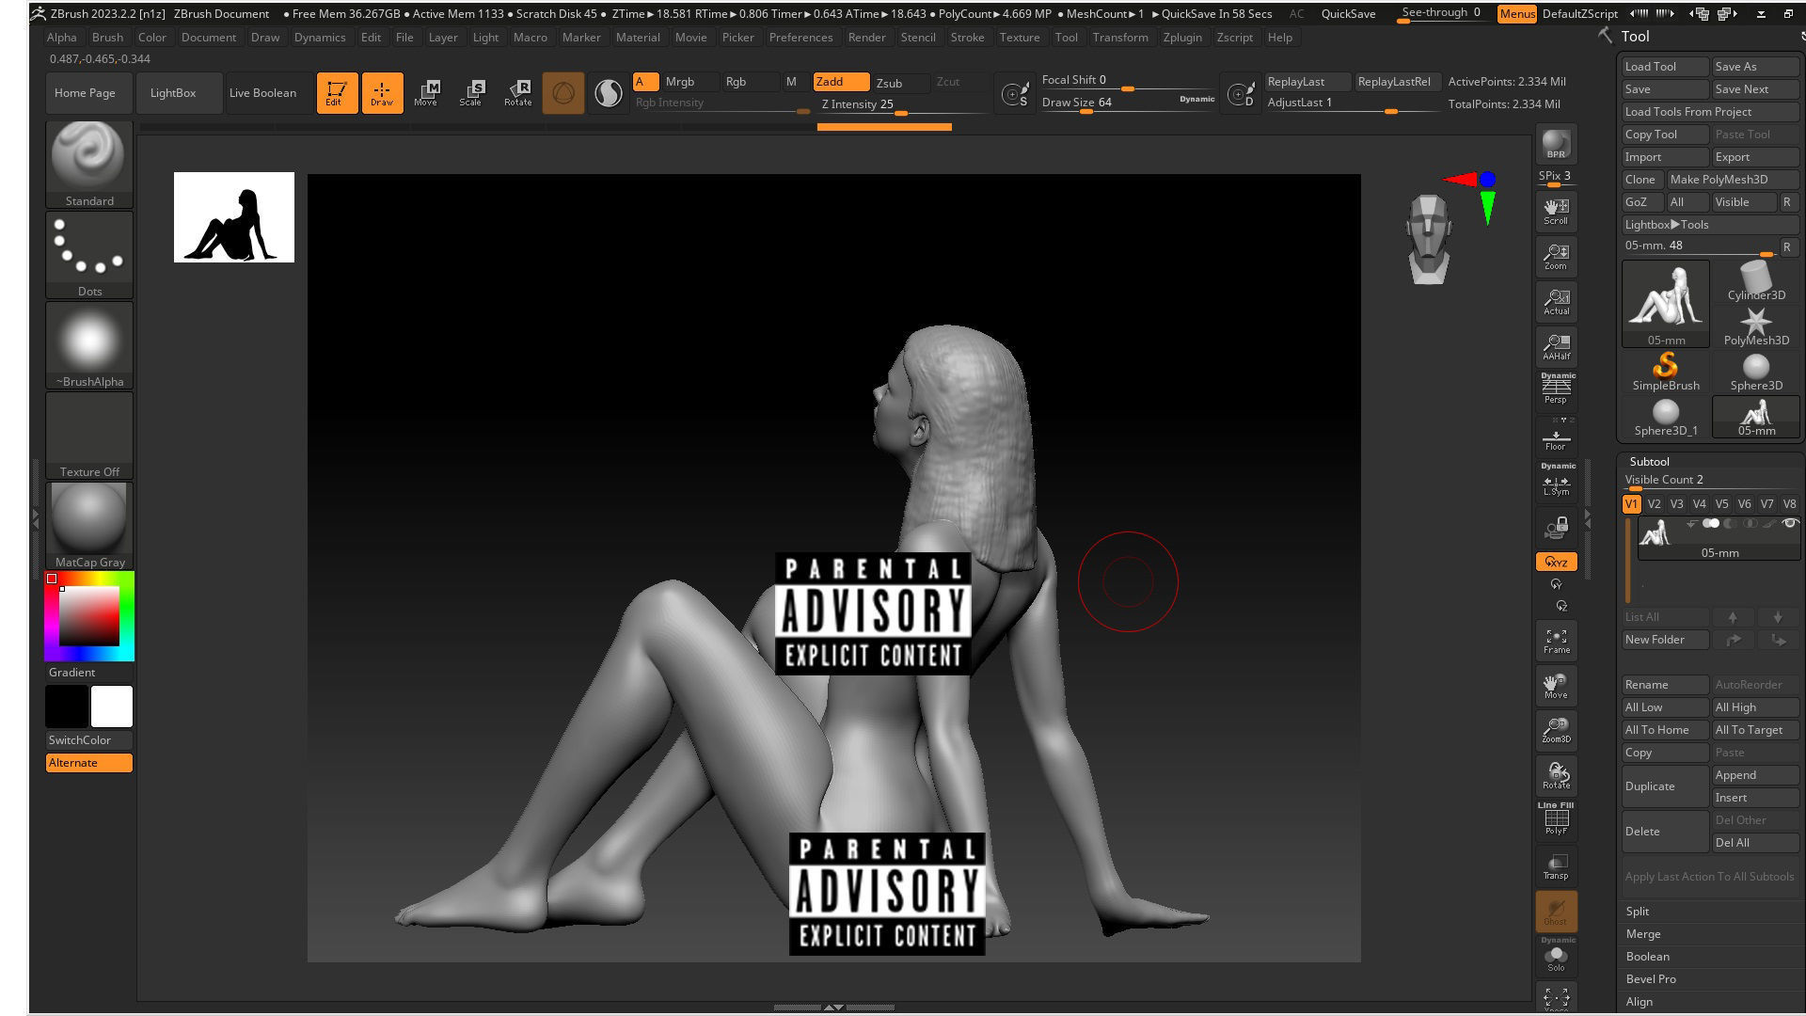Open the Stroke menu
The image size is (1806, 1016).
tap(967, 37)
